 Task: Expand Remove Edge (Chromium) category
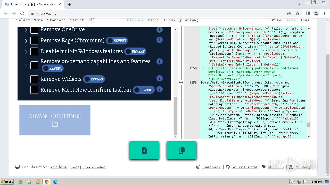[x=26, y=41]
